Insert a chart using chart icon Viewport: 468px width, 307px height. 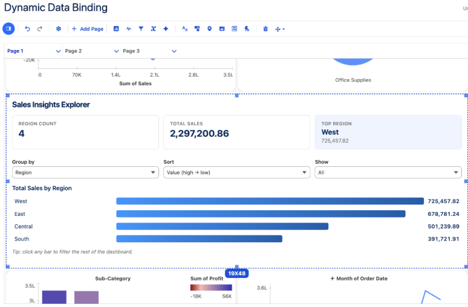(116, 28)
